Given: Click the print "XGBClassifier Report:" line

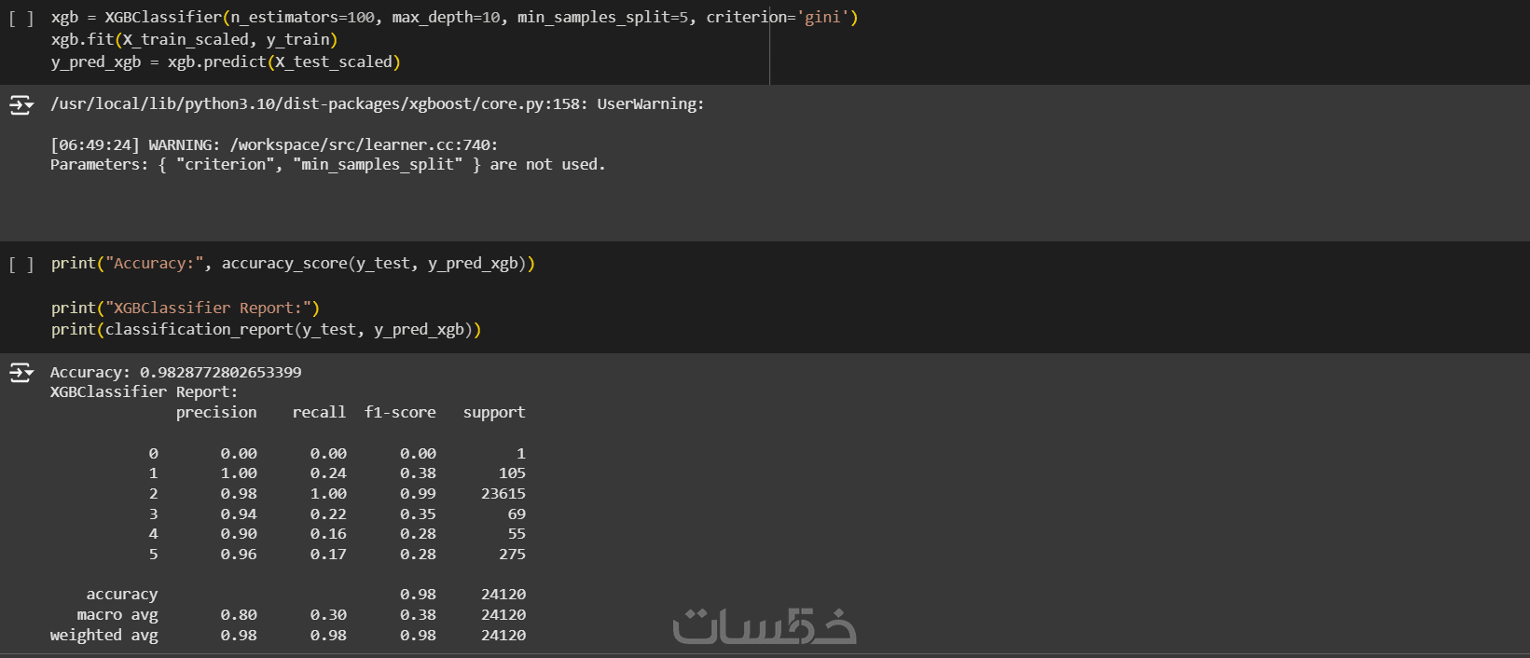Looking at the screenshot, I should tap(185, 308).
